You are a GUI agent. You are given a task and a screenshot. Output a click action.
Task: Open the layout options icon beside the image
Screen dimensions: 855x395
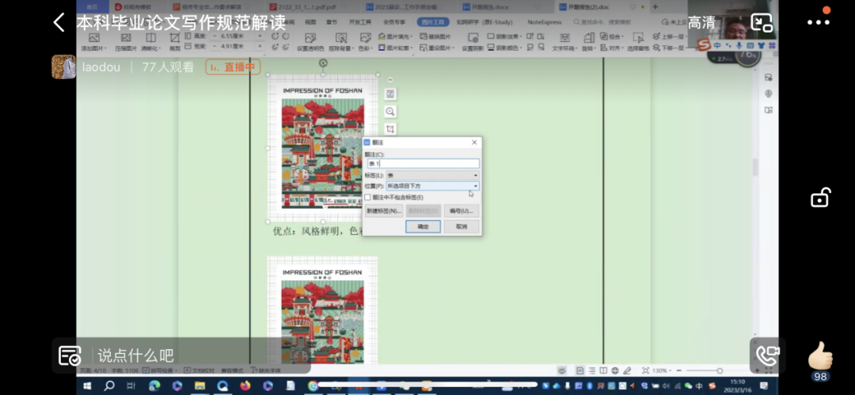(x=390, y=94)
